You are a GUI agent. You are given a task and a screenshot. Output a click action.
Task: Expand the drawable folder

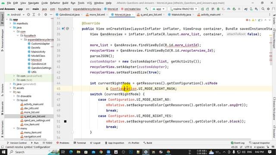pos(14,96)
